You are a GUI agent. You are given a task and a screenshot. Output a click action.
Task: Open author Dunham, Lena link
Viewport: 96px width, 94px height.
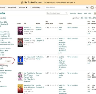point(39,74)
